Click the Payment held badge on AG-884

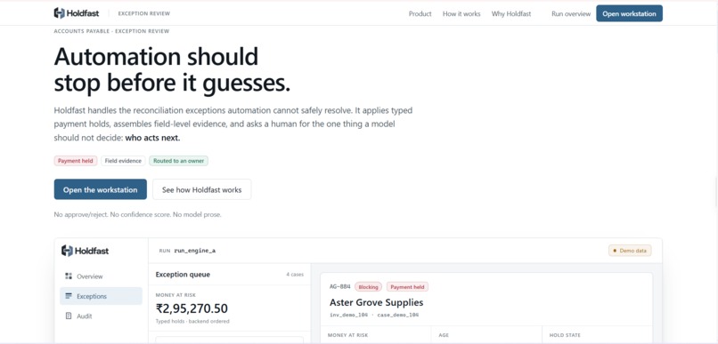[x=407, y=287]
